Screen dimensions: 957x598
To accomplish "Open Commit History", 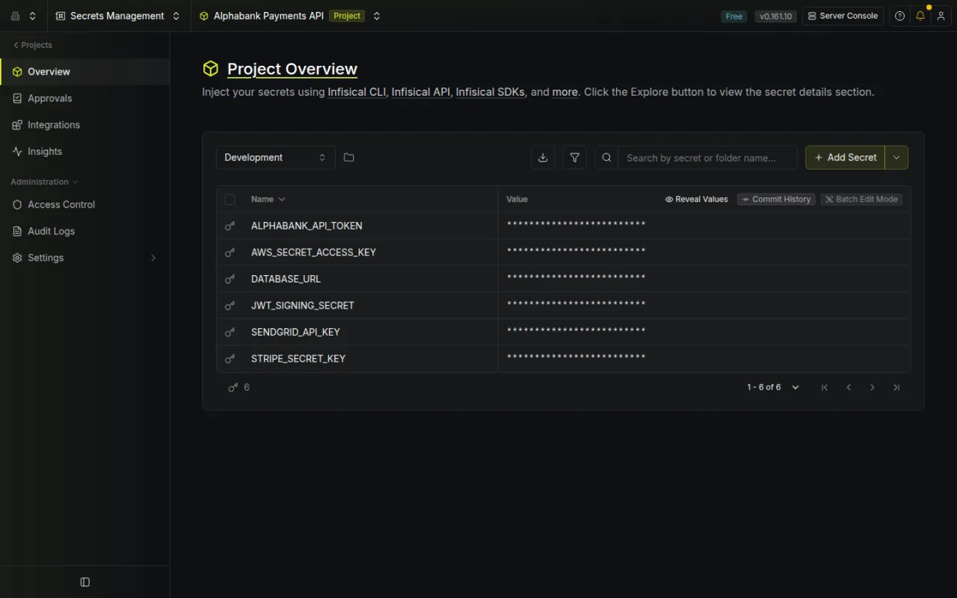I will pyautogui.click(x=776, y=200).
